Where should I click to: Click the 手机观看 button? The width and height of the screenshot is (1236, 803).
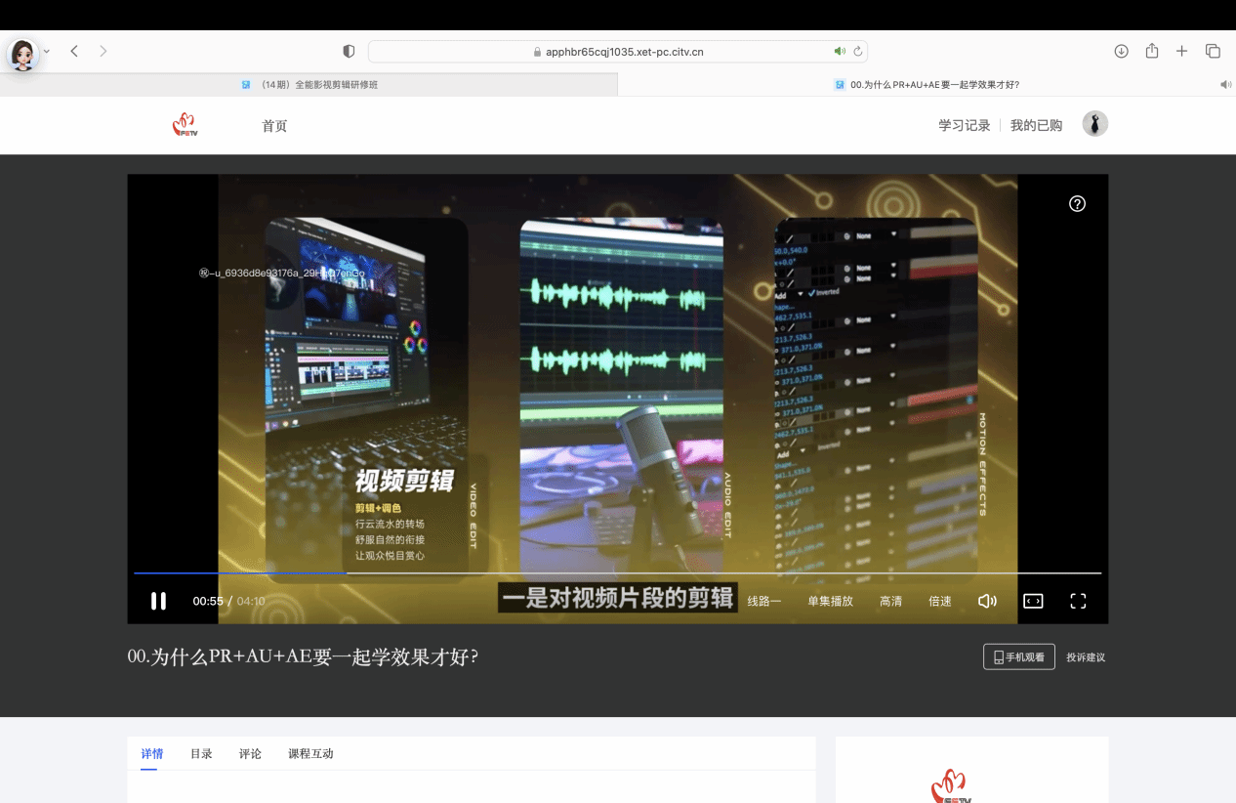1018,656
